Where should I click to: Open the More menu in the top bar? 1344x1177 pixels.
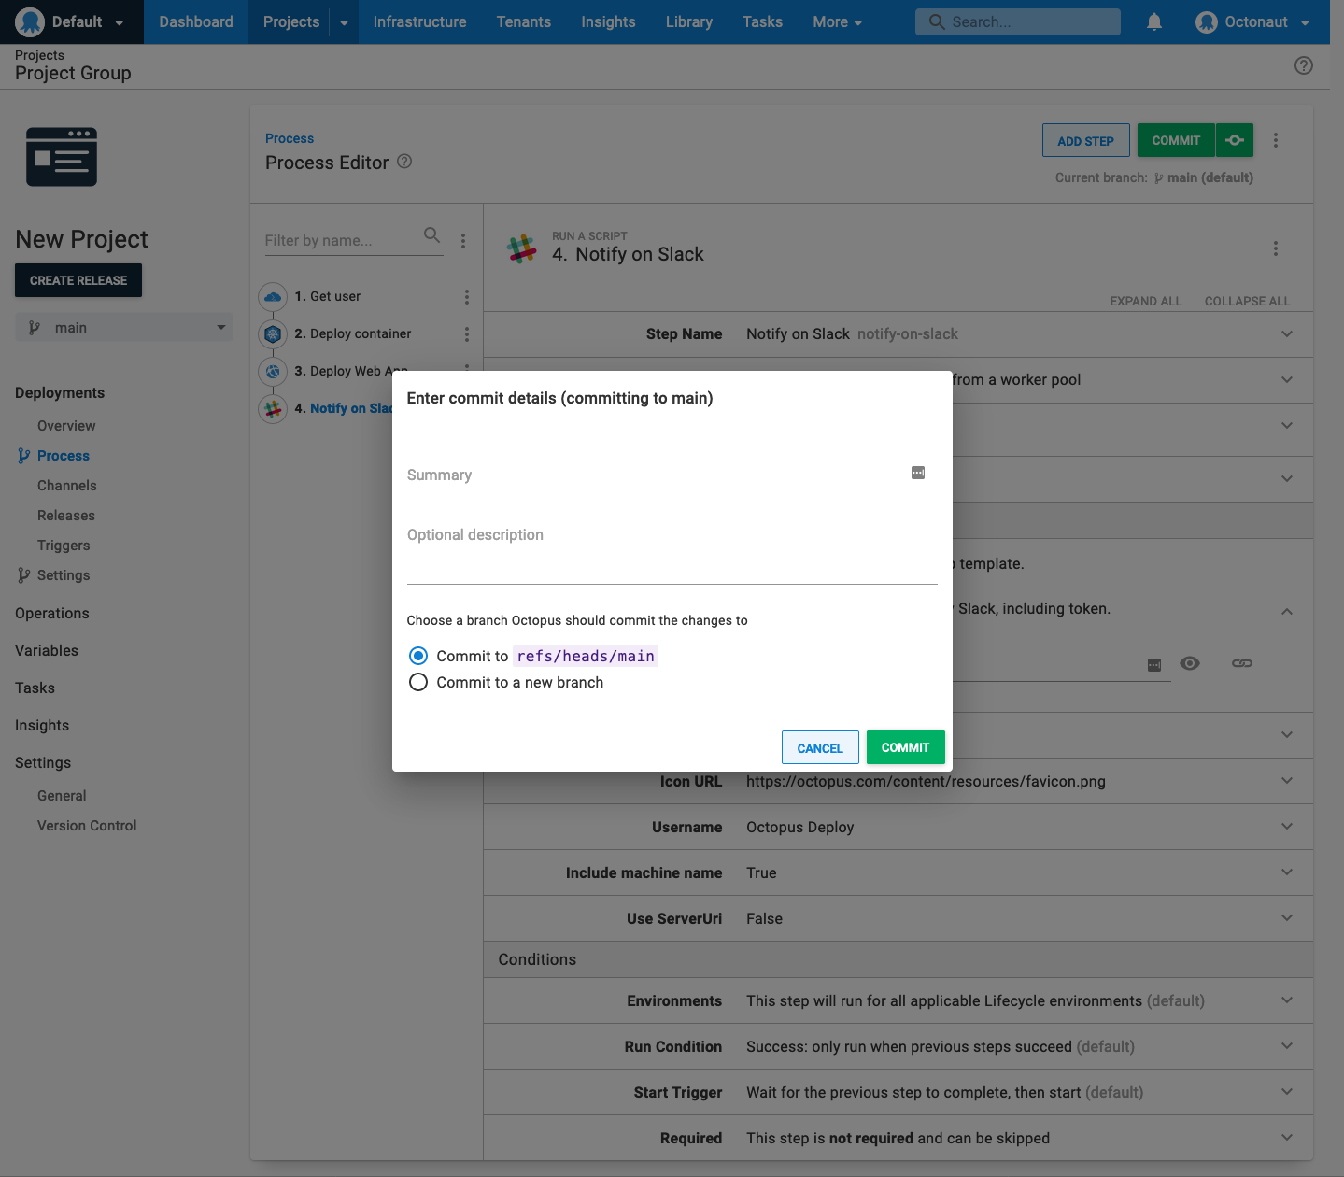[x=835, y=21]
